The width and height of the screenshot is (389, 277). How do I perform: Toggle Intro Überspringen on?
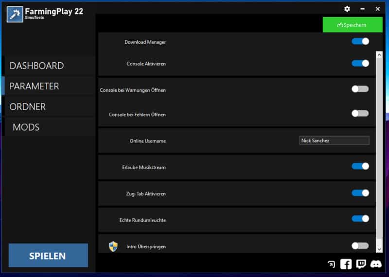coord(360,246)
